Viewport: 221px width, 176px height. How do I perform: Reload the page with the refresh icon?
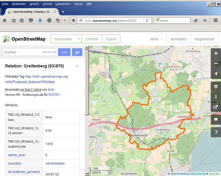(x=147, y=21)
